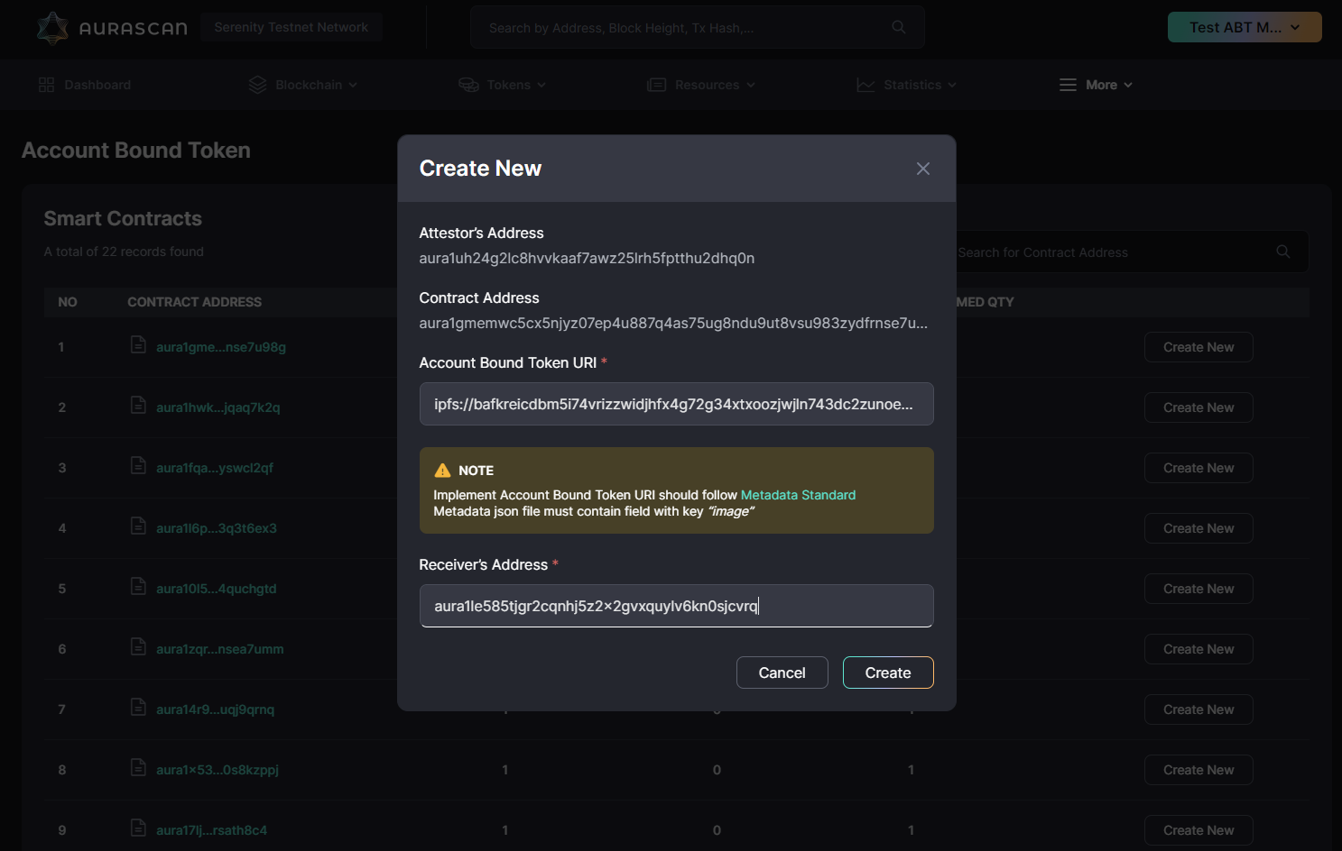
Task: Focus the Account Bound Token URI field
Action: tap(676, 404)
